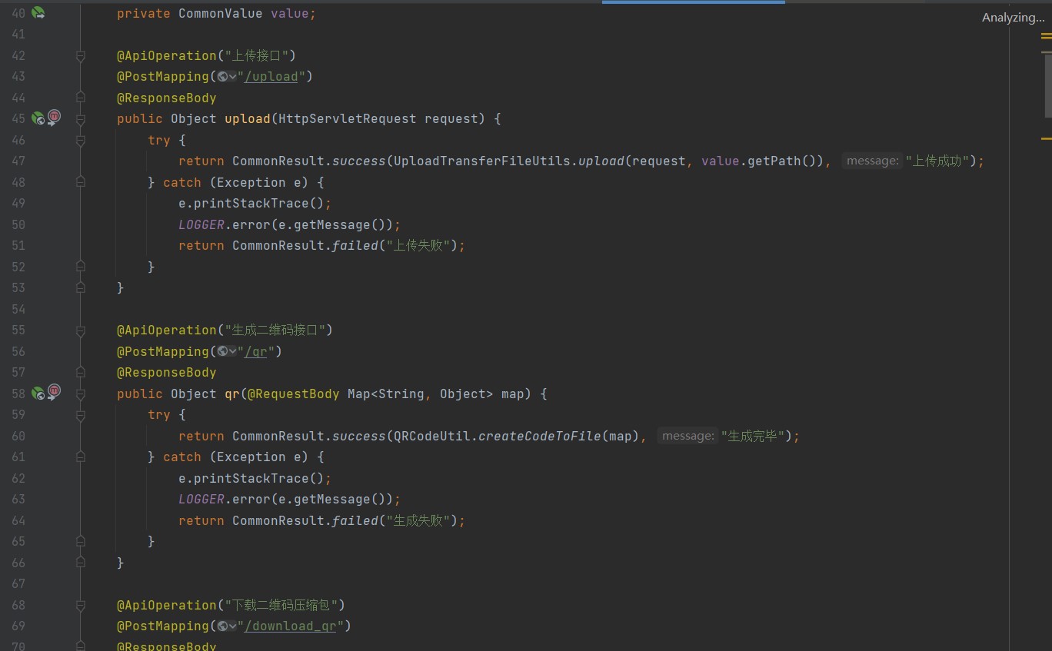Click fold marker on line 57 @ResponseBody
This screenshot has height=651, width=1052.
point(81,372)
